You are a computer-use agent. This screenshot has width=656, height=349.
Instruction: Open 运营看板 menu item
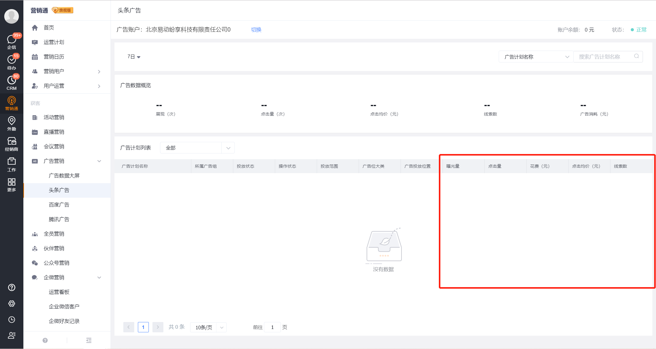pos(59,292)
